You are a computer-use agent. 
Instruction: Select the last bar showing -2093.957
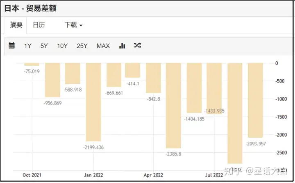pos(255,100)
